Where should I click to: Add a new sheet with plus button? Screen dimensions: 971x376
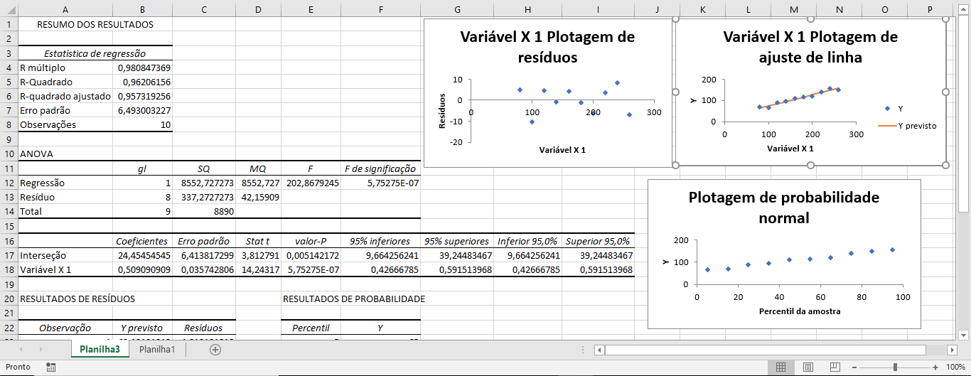215,350
